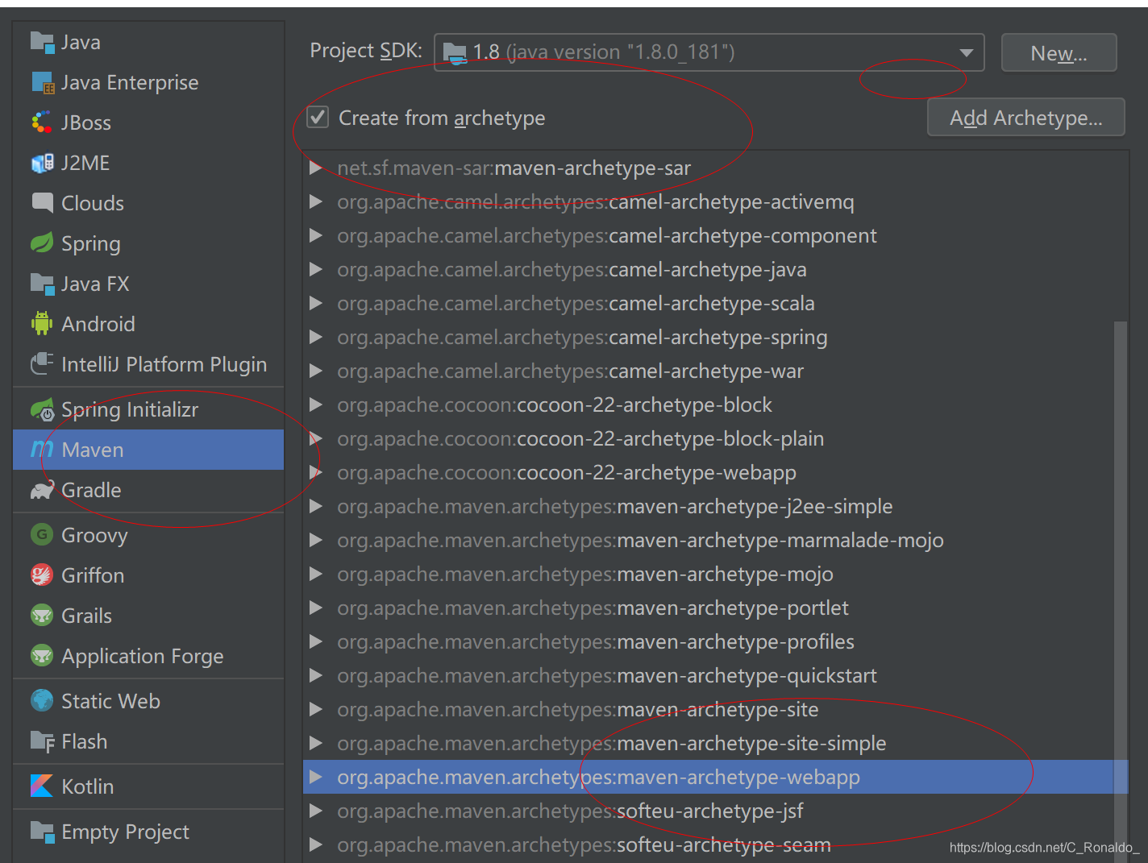Click the SDK folder icon in combo box
This screenshot has height=863, width=1148.
click(455, 53)
